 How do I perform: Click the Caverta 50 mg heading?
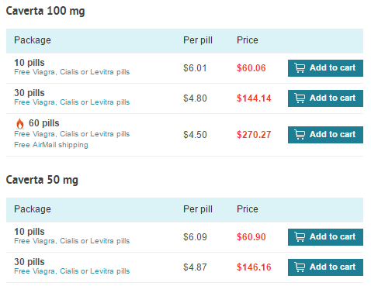pos(42,180)
